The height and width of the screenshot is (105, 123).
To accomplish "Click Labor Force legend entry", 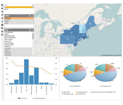I will (x=23, y=98).
